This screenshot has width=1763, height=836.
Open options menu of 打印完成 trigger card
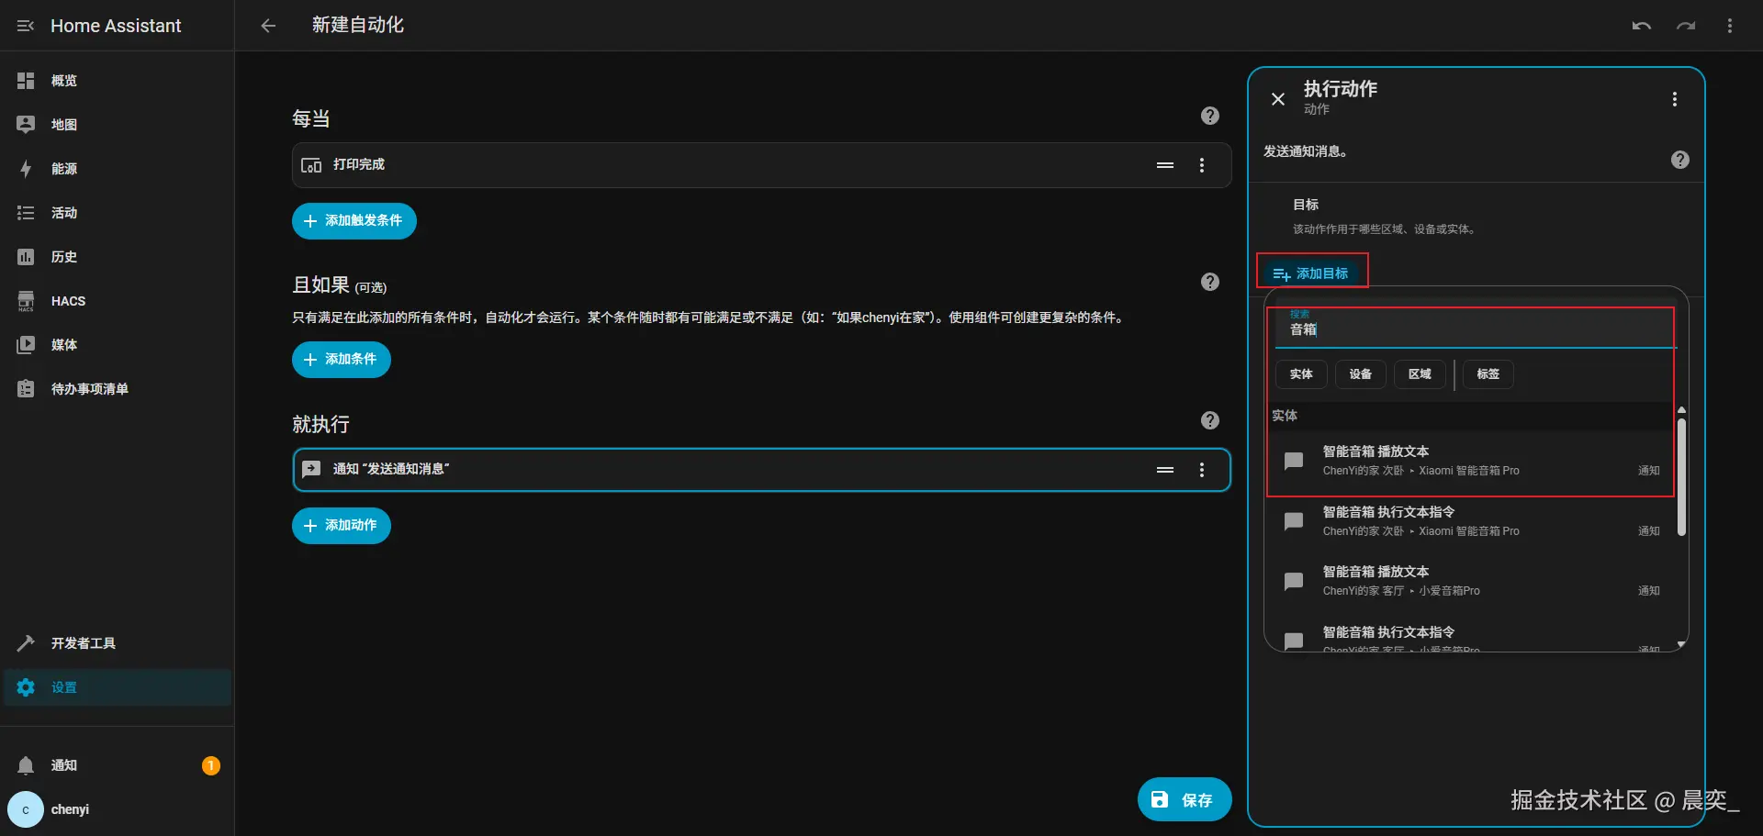point(1203,165)
